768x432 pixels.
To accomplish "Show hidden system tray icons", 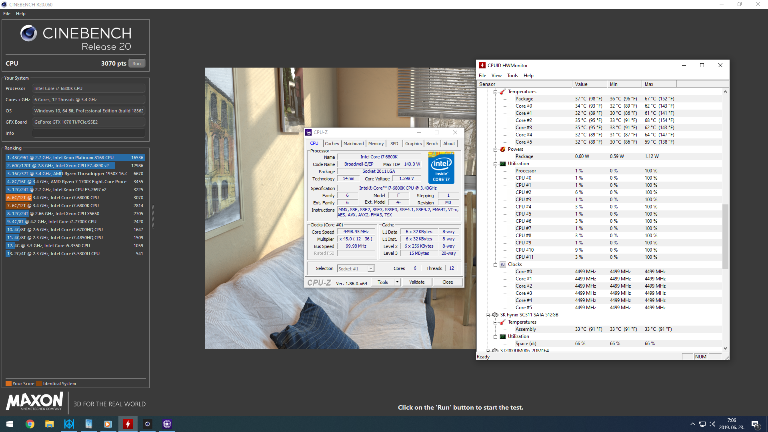I will pos(692,424).
